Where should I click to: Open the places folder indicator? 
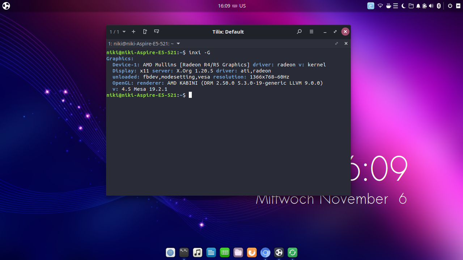[411, 6]
